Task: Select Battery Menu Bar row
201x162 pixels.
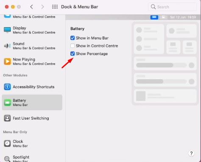Action: click(x=32, y=103)
